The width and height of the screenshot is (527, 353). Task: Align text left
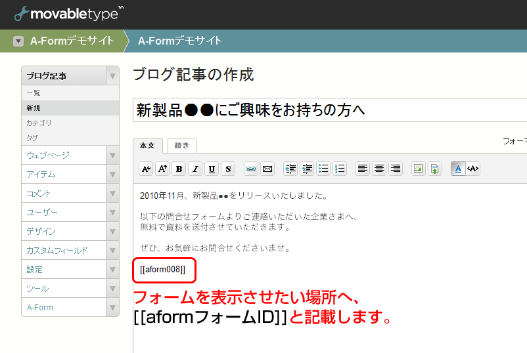click(x=362, y=169)
